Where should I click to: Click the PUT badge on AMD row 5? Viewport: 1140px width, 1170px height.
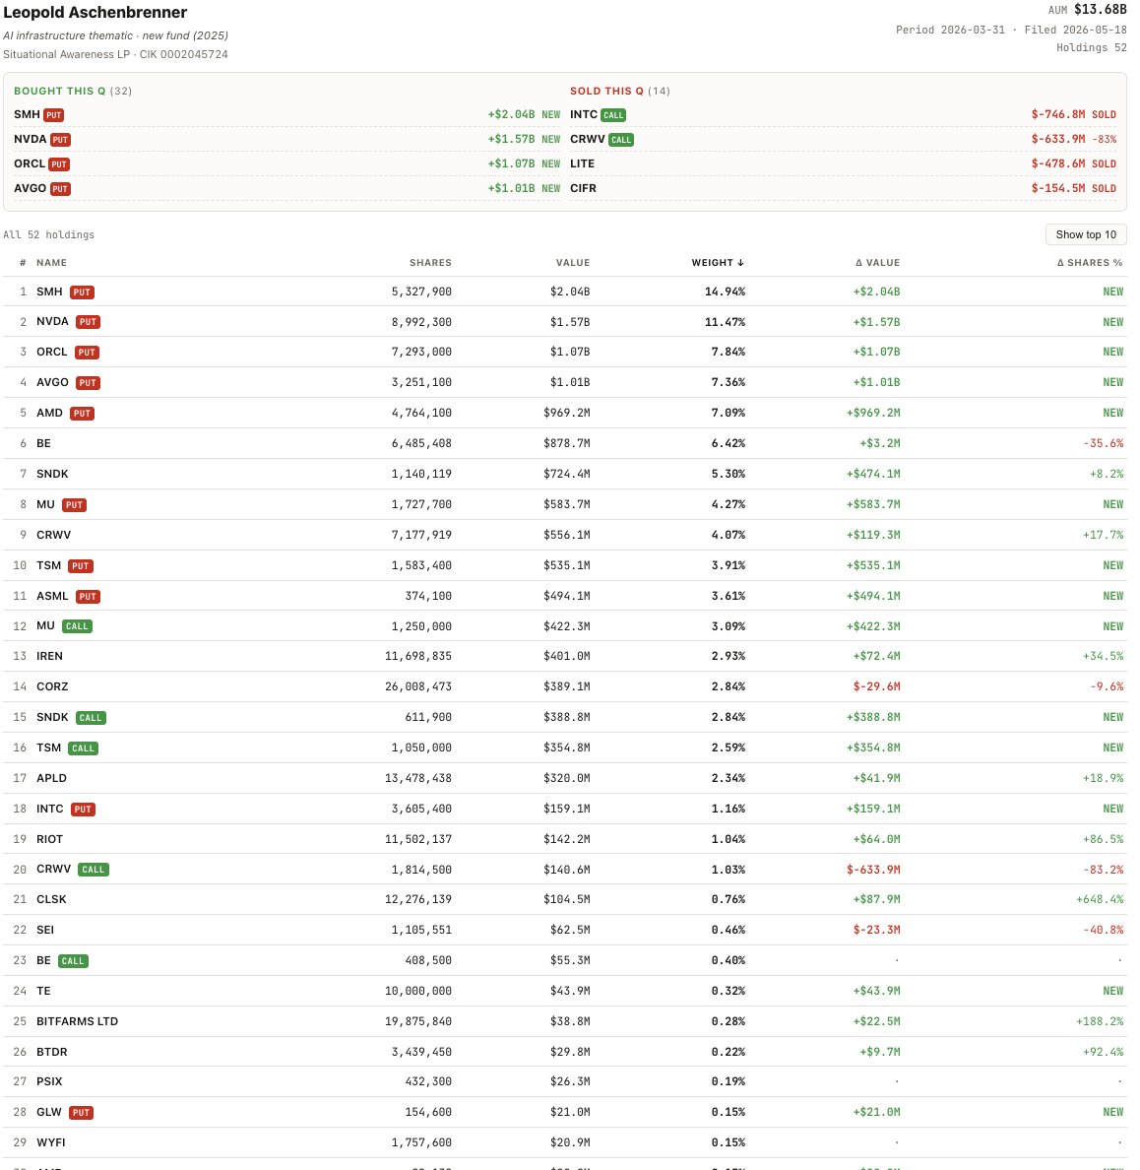click(82, 414)
